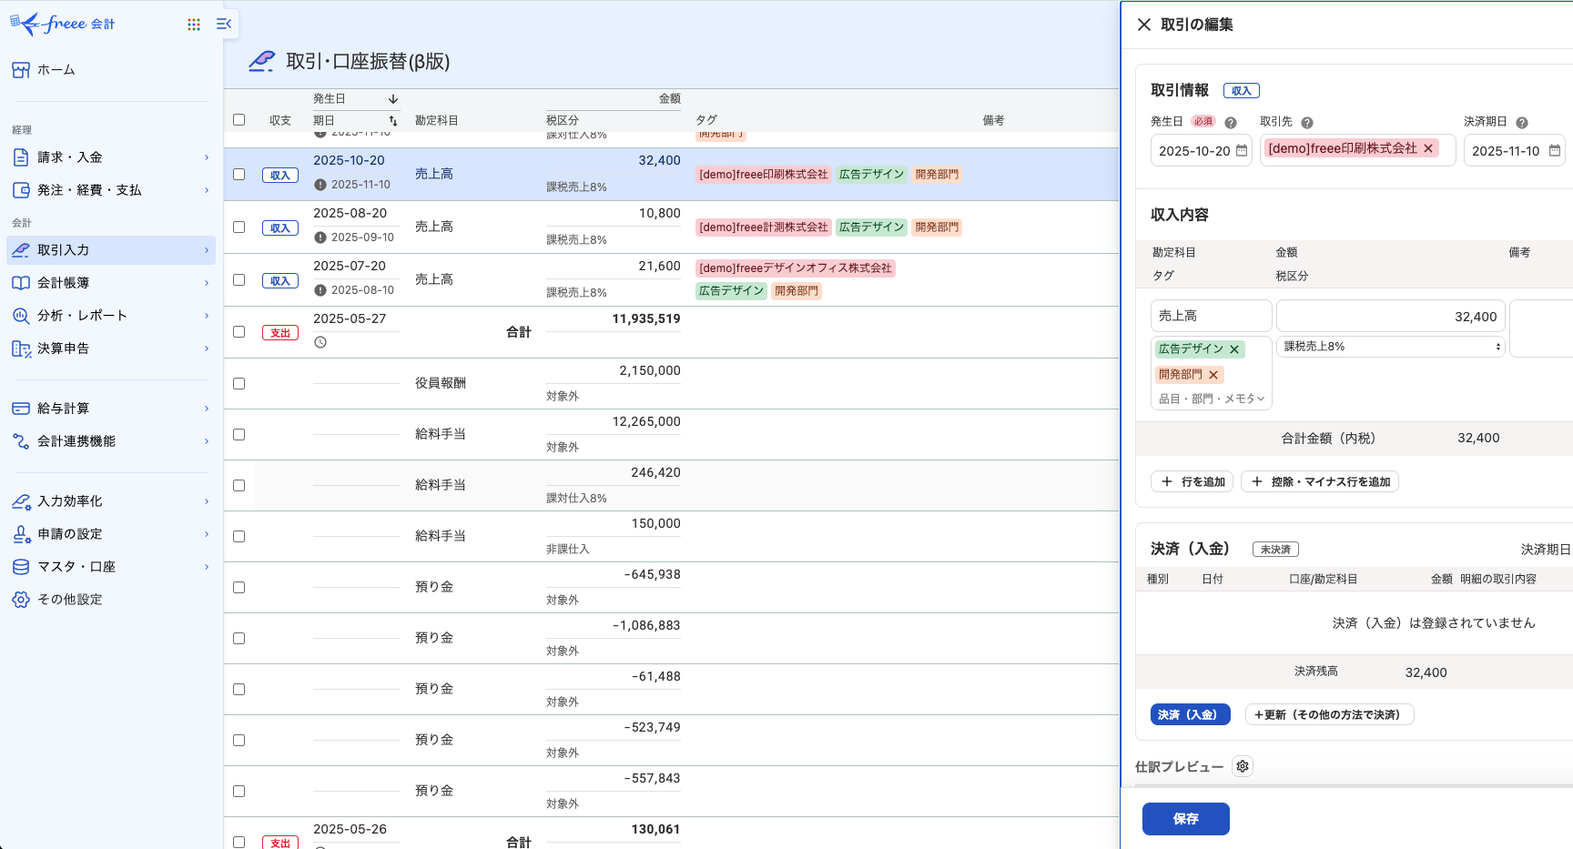This screenshot has height=849, width=1573.
Task: Open the 会計連携機能 menu item
Action: (111, 441)
